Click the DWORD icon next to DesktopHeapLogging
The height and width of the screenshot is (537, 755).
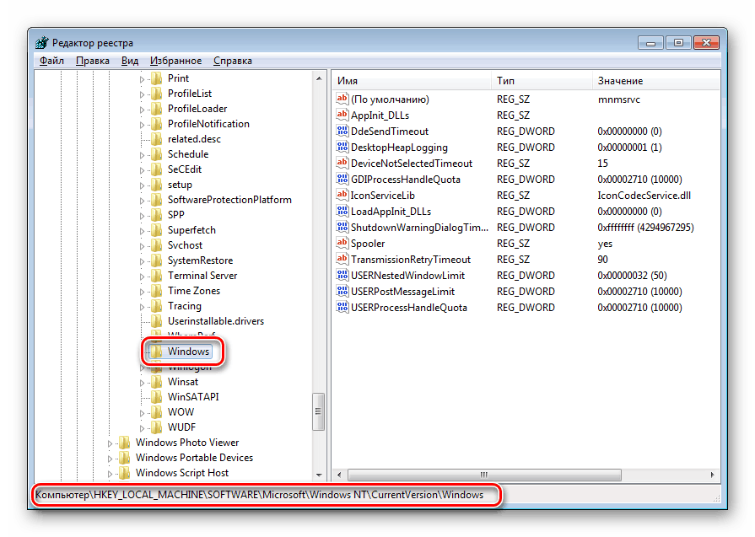point(342,147)
